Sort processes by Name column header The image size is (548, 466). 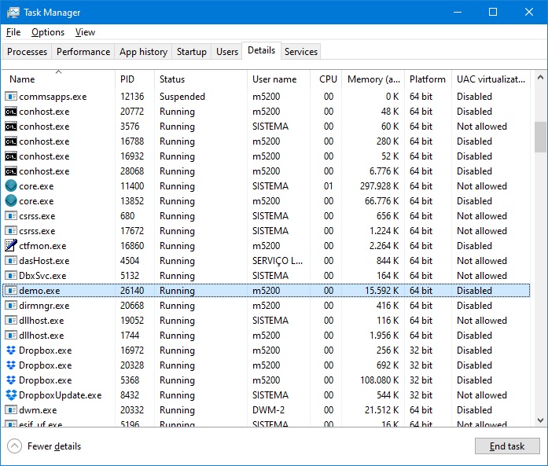(x=22, y=79)
